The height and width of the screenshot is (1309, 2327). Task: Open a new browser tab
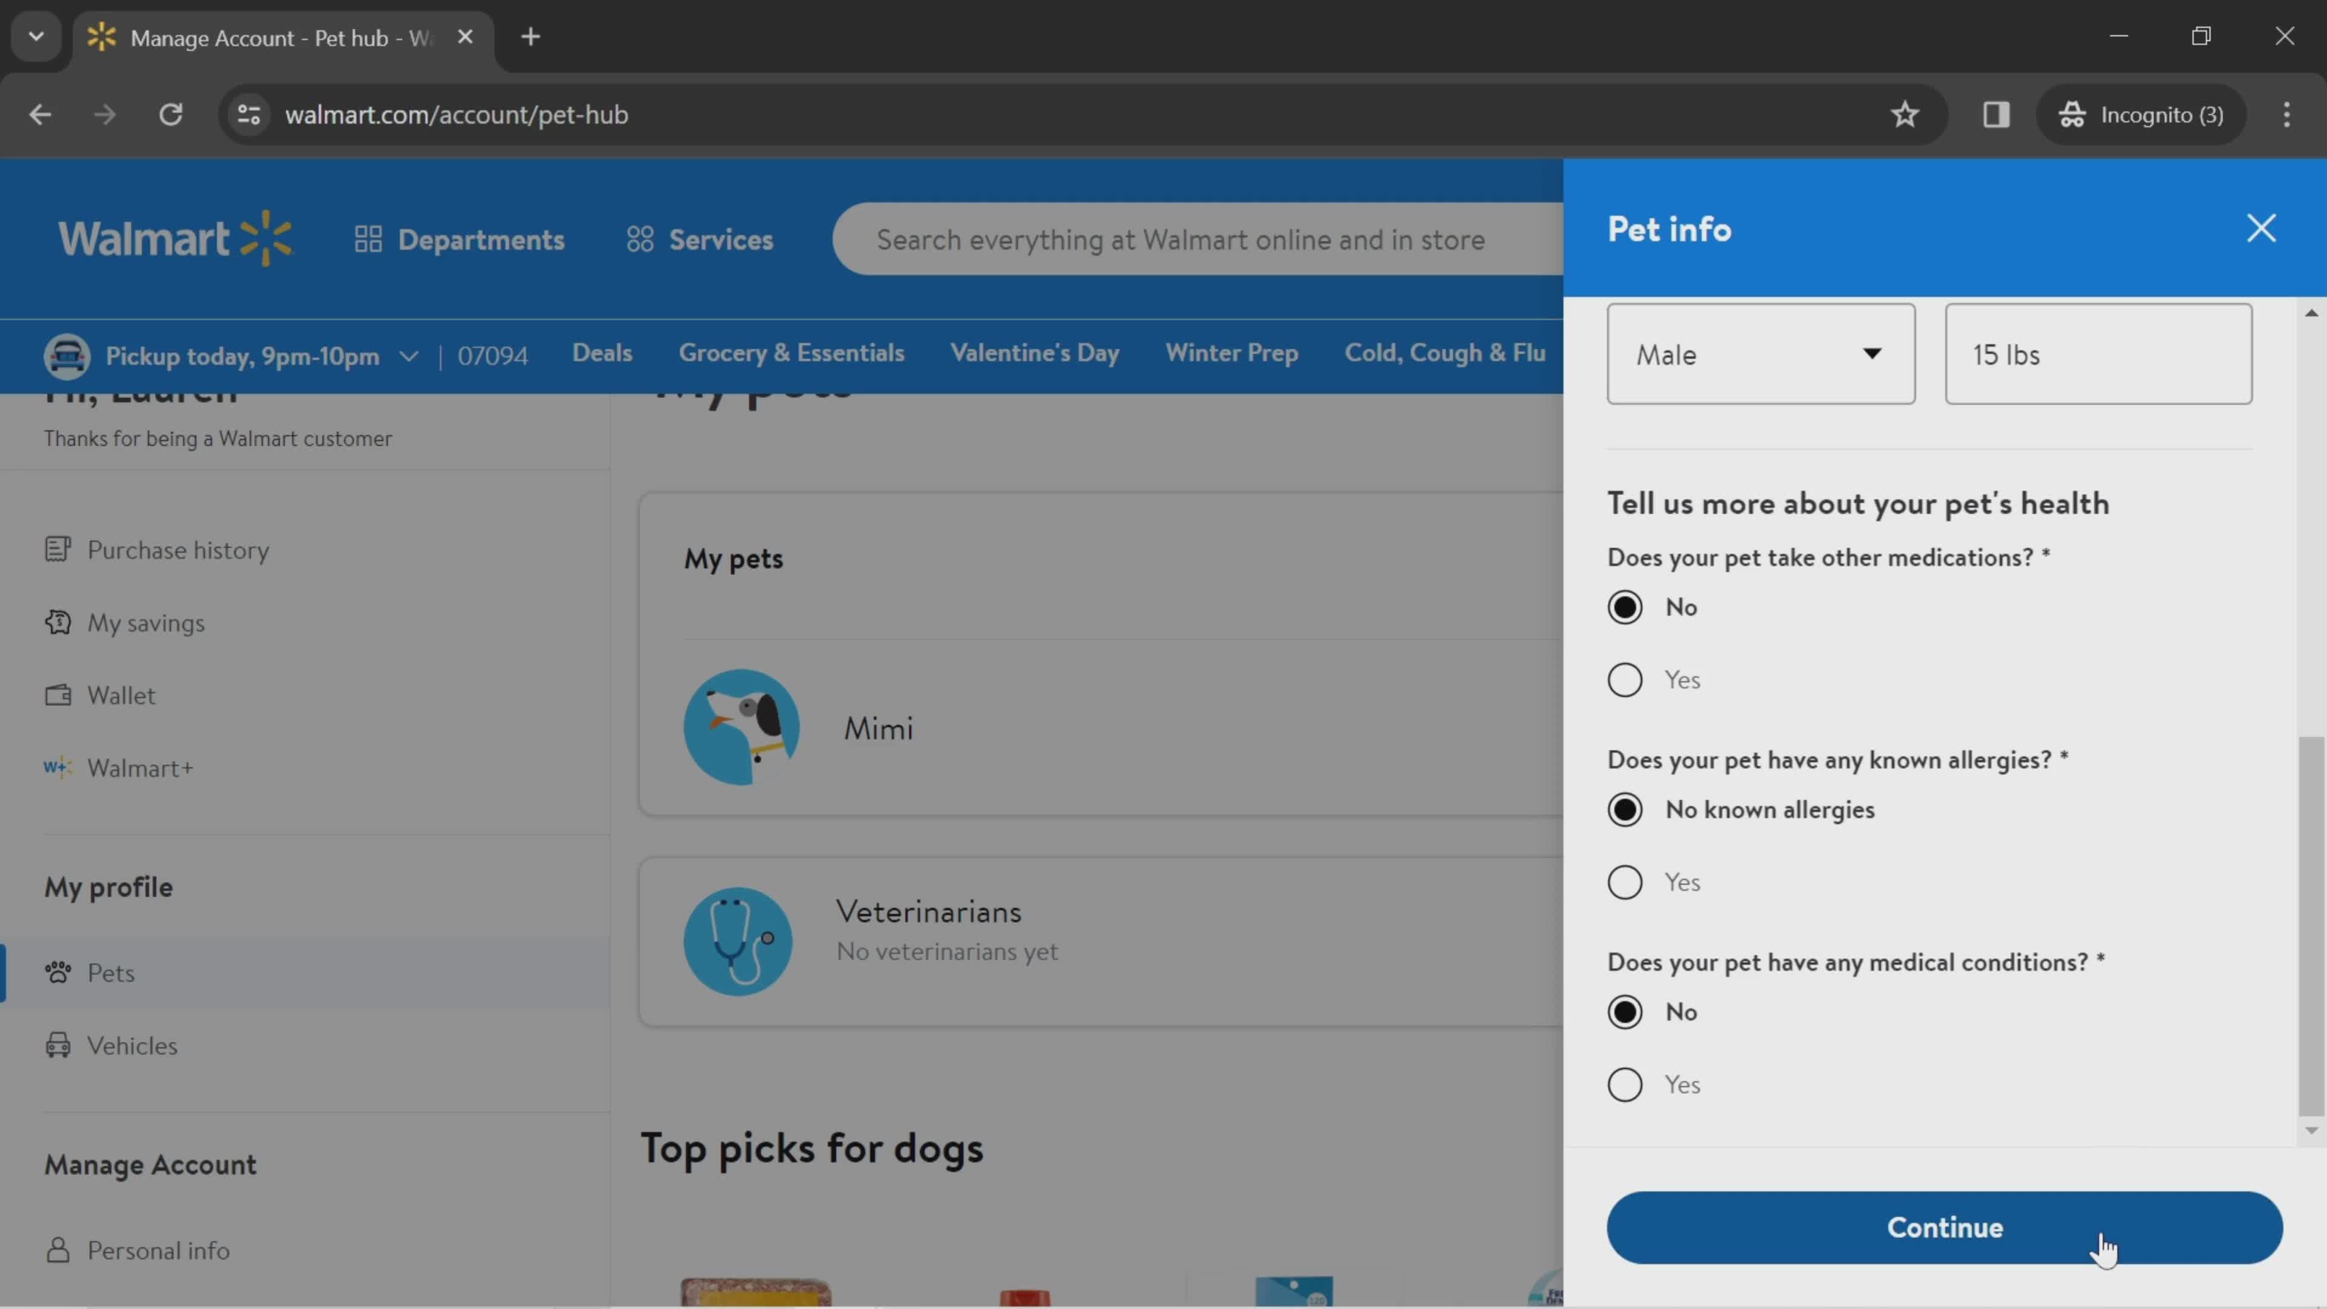click(531, 37)
